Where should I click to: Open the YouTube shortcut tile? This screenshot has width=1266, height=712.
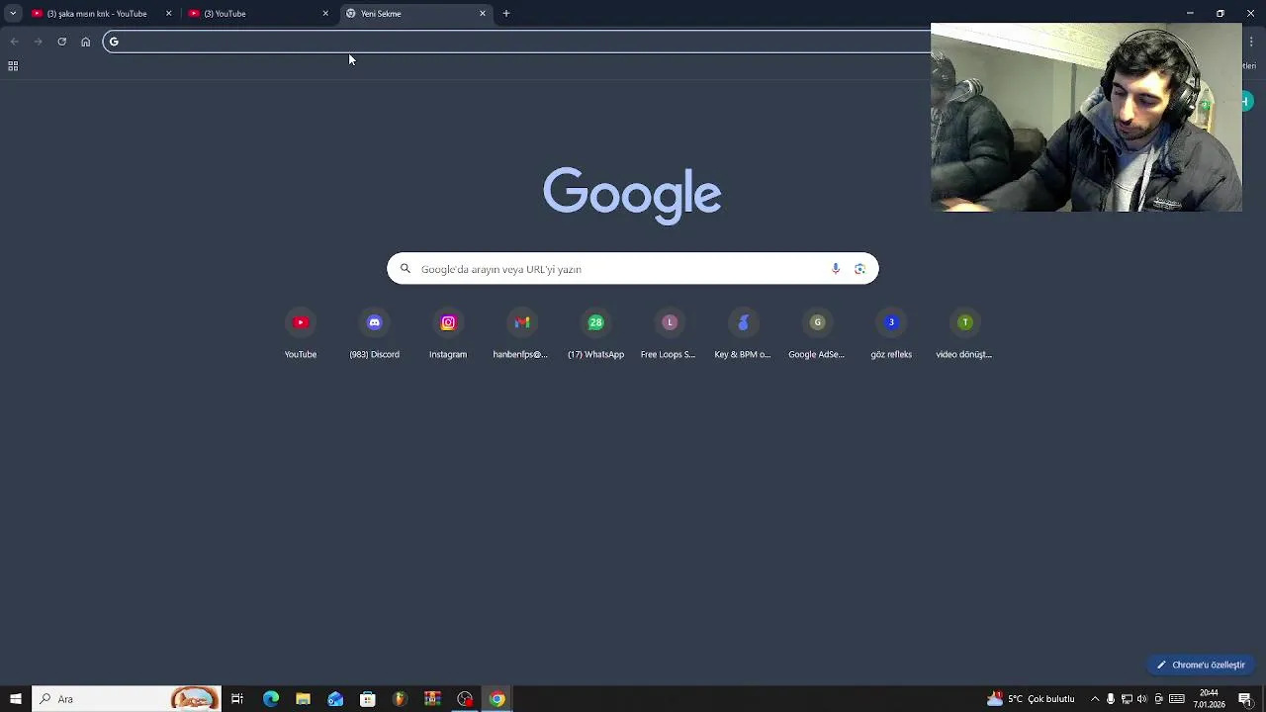click(x=301, y=335)
